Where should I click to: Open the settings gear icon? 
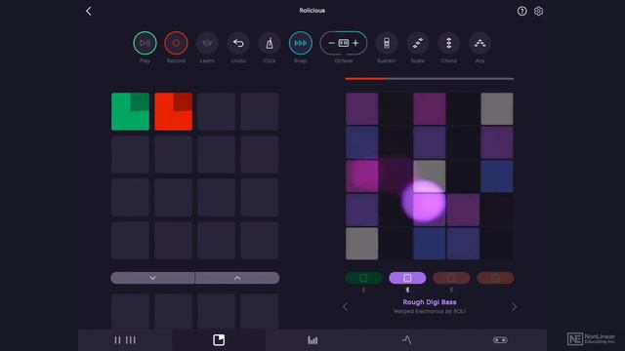coord(538,11)
